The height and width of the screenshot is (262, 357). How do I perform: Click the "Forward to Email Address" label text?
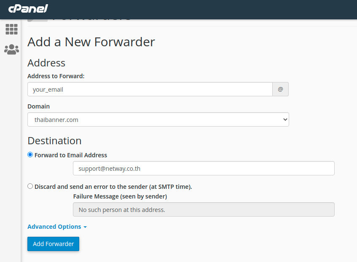coord(71,155)
